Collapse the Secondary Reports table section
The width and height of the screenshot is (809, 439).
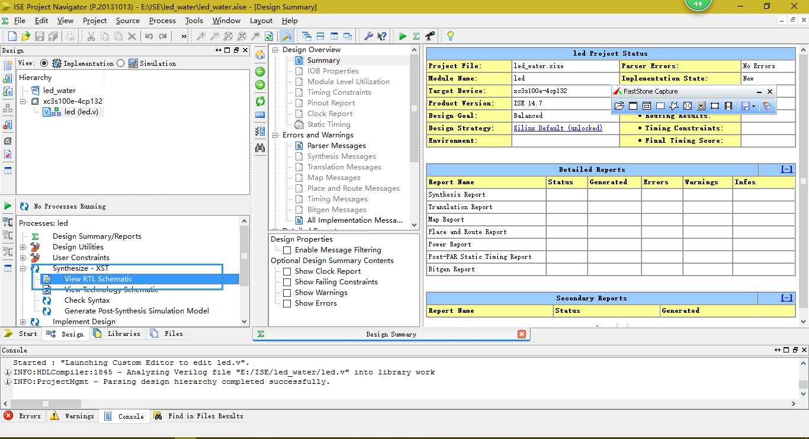pyautogui.click(x=786, y=298)
